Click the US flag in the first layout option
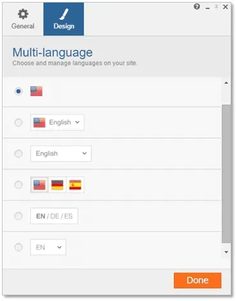The height and width of the screenshot is (301, 237). pos(36,91)
